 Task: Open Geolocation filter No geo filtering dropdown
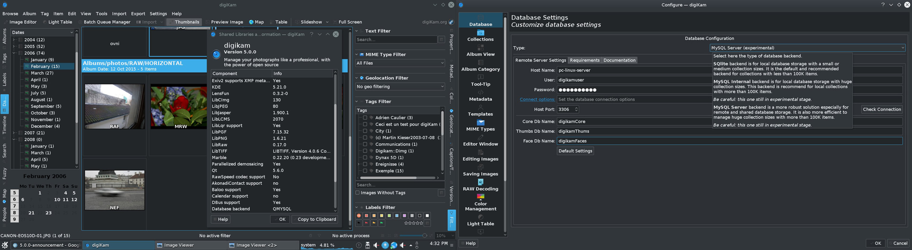point(400,87)
